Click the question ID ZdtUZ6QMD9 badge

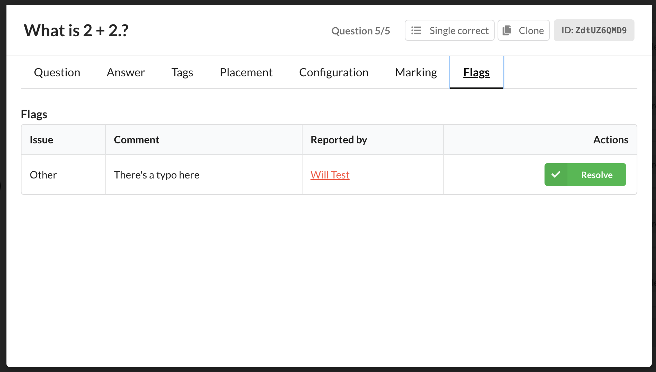click(594, 30)
